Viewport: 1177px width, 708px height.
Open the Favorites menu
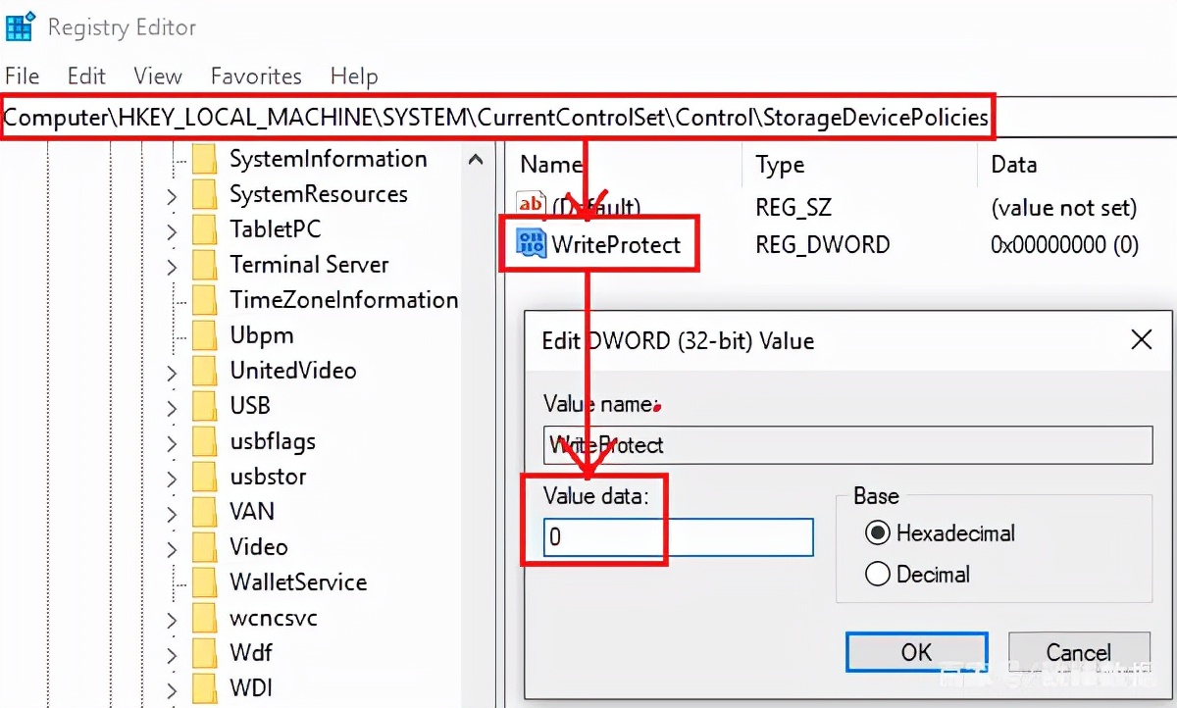(255, 76)
